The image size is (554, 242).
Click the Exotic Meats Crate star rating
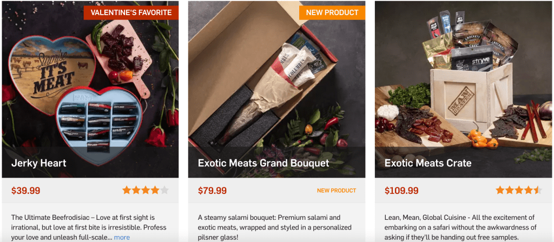click(518, 190)
